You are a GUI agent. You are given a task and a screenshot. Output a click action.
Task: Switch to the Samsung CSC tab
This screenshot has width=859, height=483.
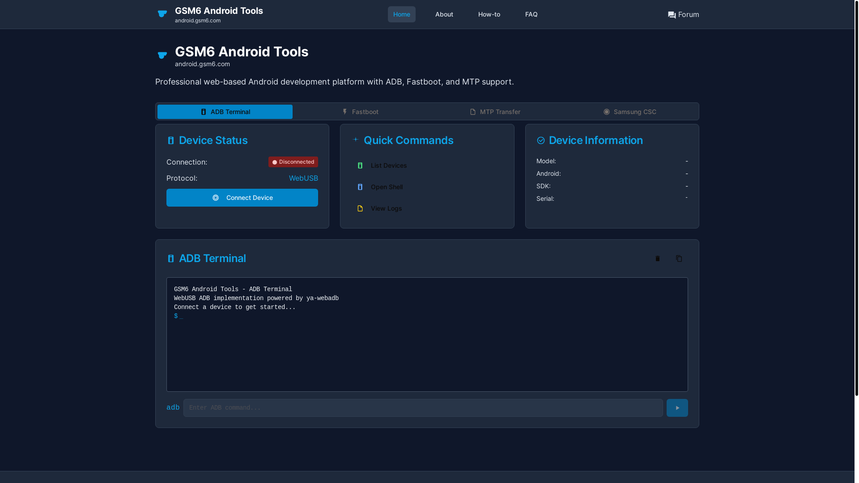630,112
